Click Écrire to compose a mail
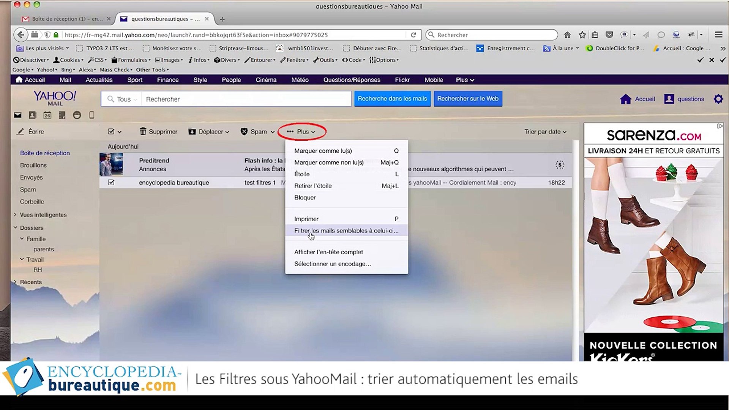Image resolution: width=729 pixels, height=410 pixels. 31,132
